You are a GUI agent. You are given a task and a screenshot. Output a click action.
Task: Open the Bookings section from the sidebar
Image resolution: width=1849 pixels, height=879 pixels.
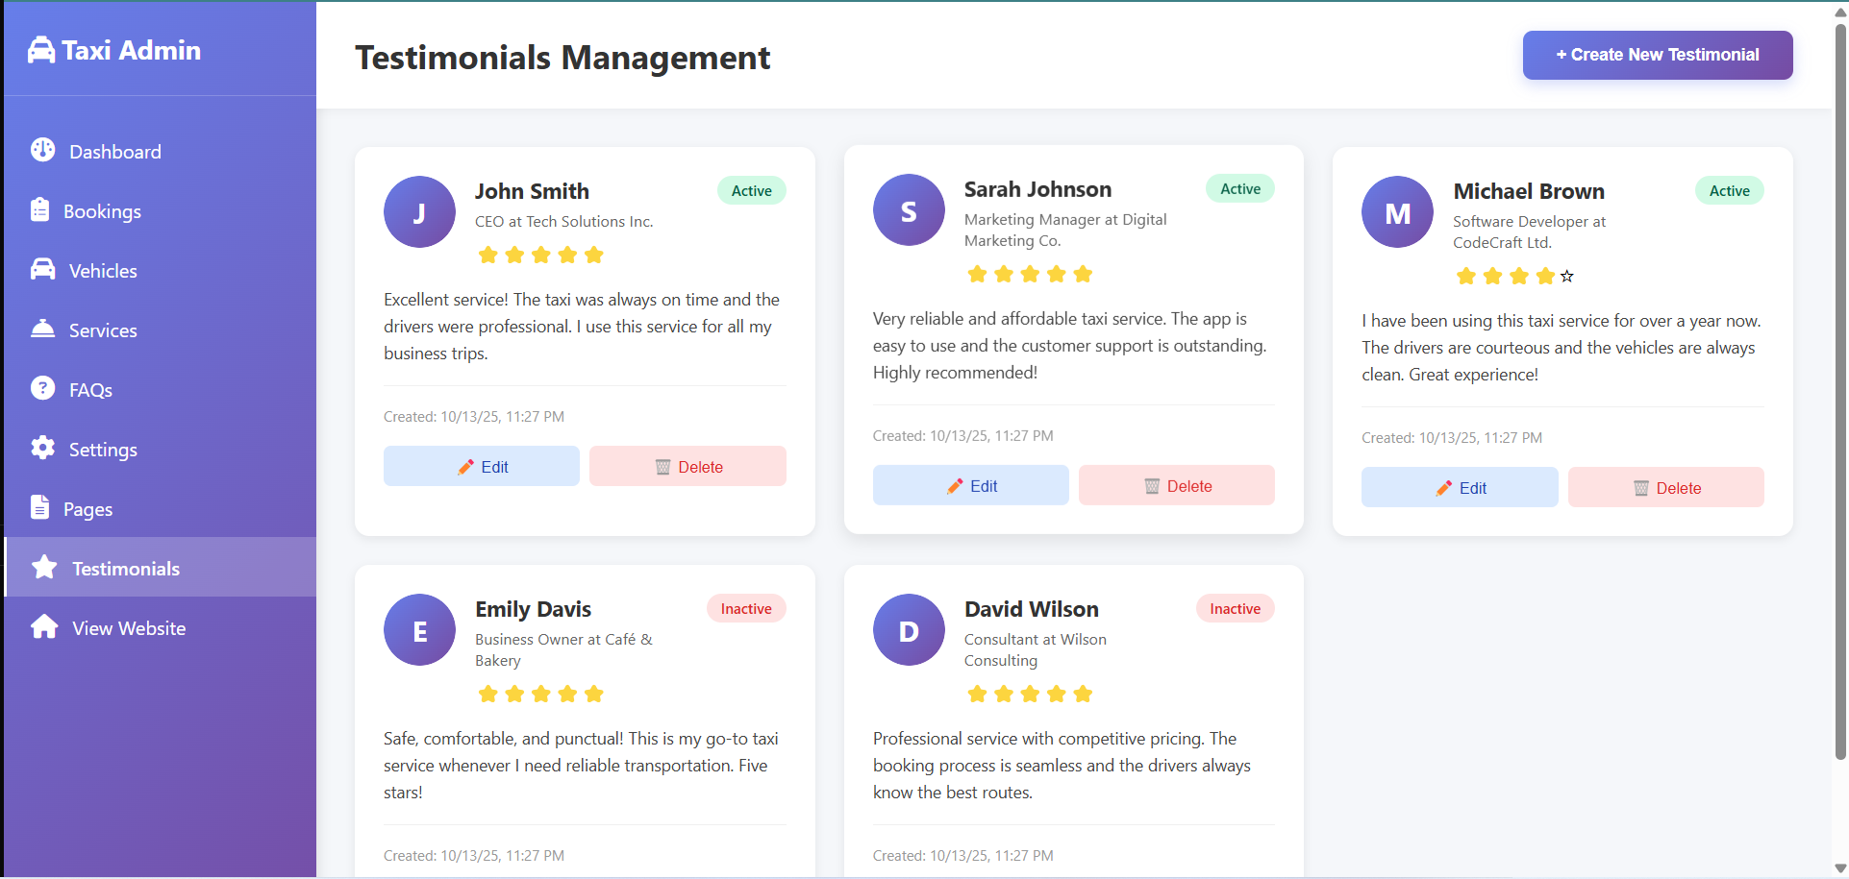[x=42, y=210]
